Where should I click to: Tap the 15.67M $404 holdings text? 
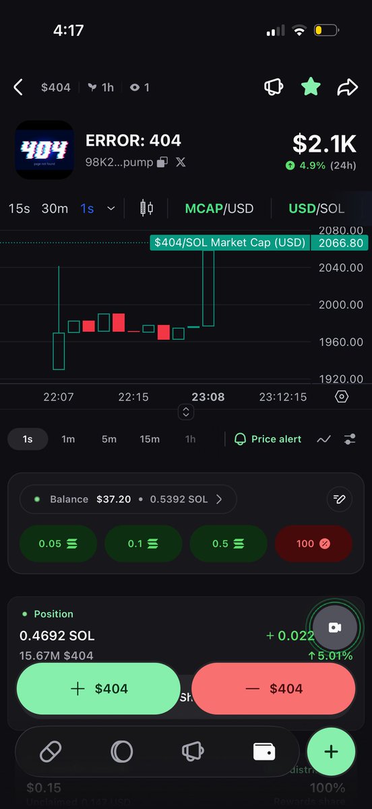pos(57,655)
